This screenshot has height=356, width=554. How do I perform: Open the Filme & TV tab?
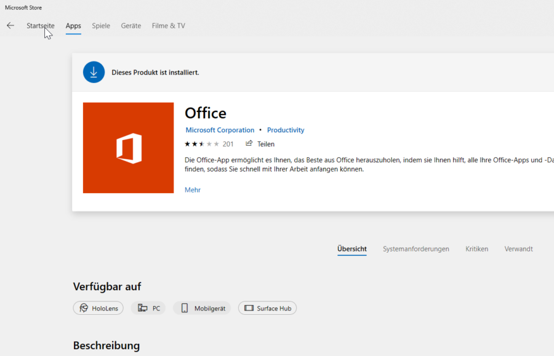coord(169,26)
